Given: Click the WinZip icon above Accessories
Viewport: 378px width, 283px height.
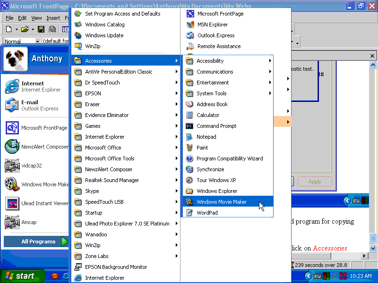Looking at the screenshot, I should coord(78,46).
